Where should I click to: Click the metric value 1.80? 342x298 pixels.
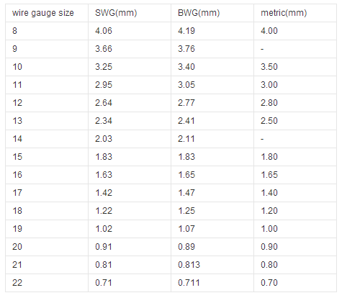(x=269, y=157)
